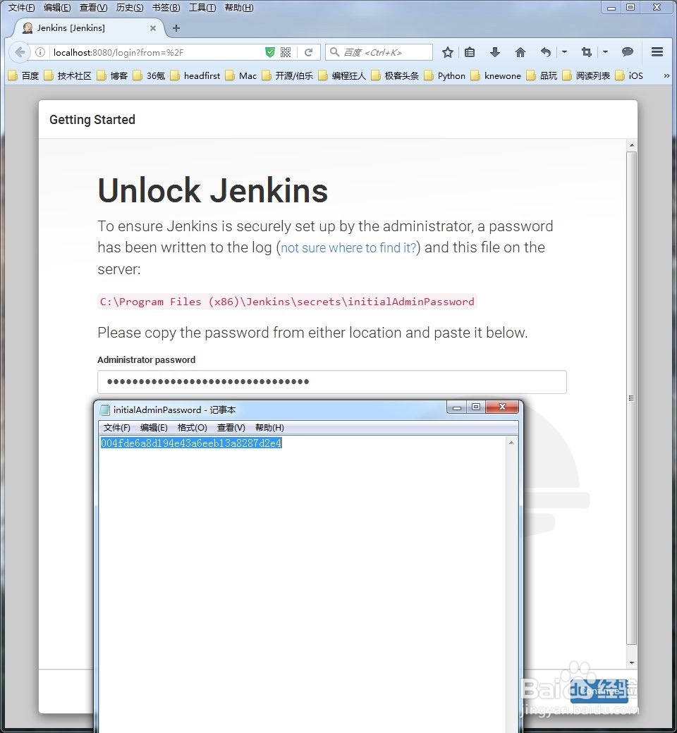Image resolution: width=677 pixels, height=733 pixels.
Task: Open the 博客 bookmark folder
Action: 112,75
